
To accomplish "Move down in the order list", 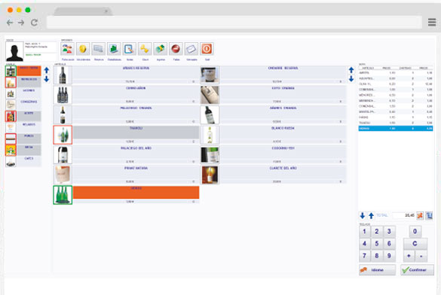I will tap(363, 215).
